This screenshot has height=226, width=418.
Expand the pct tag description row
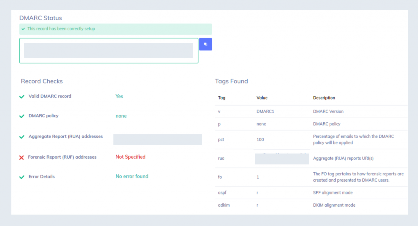click(x=353, y=140)
